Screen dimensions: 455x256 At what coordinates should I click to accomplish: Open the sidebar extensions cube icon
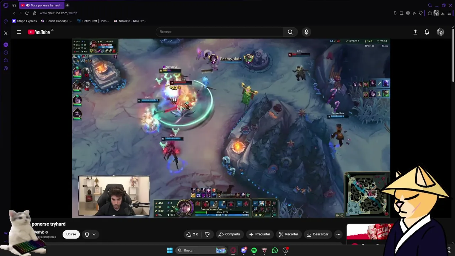pos(6,60)
